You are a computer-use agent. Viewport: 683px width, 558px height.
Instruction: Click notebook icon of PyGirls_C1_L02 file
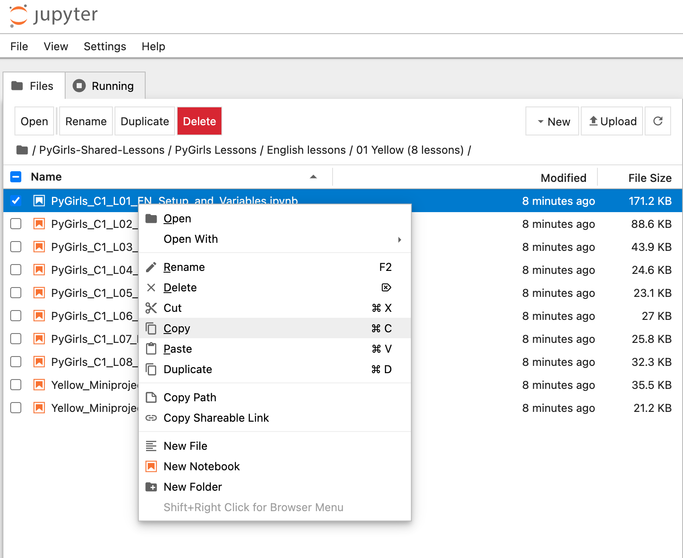click(39, 224)
